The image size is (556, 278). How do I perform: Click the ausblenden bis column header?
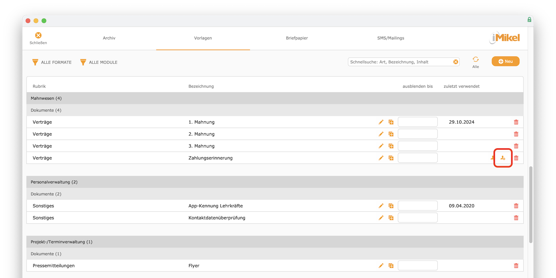pos(417,86)
